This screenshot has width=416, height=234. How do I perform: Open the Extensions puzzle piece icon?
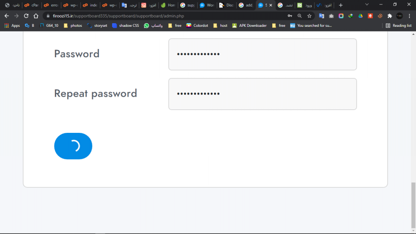click(390, 16)
